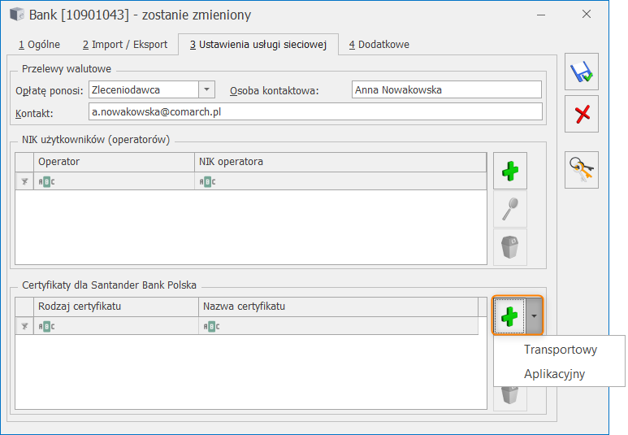Viewport: 628px width, 435px height.
Task: Sort by the NIK operatora column header
Action: coord(340,162)
